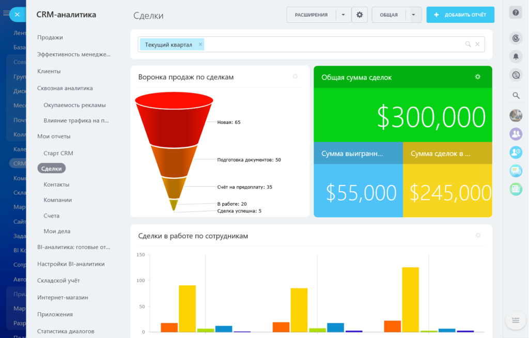Image resolution: width=529 pixels, height=338 pixels.
Task: Open the ОБЩАЯ dropdown arrow
Action: 413,14
